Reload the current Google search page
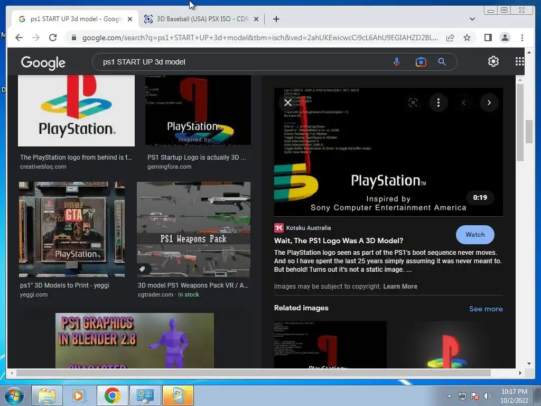The image size is (541, 406). [53, 38]
